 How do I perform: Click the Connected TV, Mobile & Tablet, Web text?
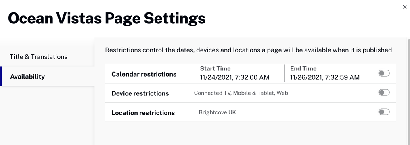click(241, 93)
